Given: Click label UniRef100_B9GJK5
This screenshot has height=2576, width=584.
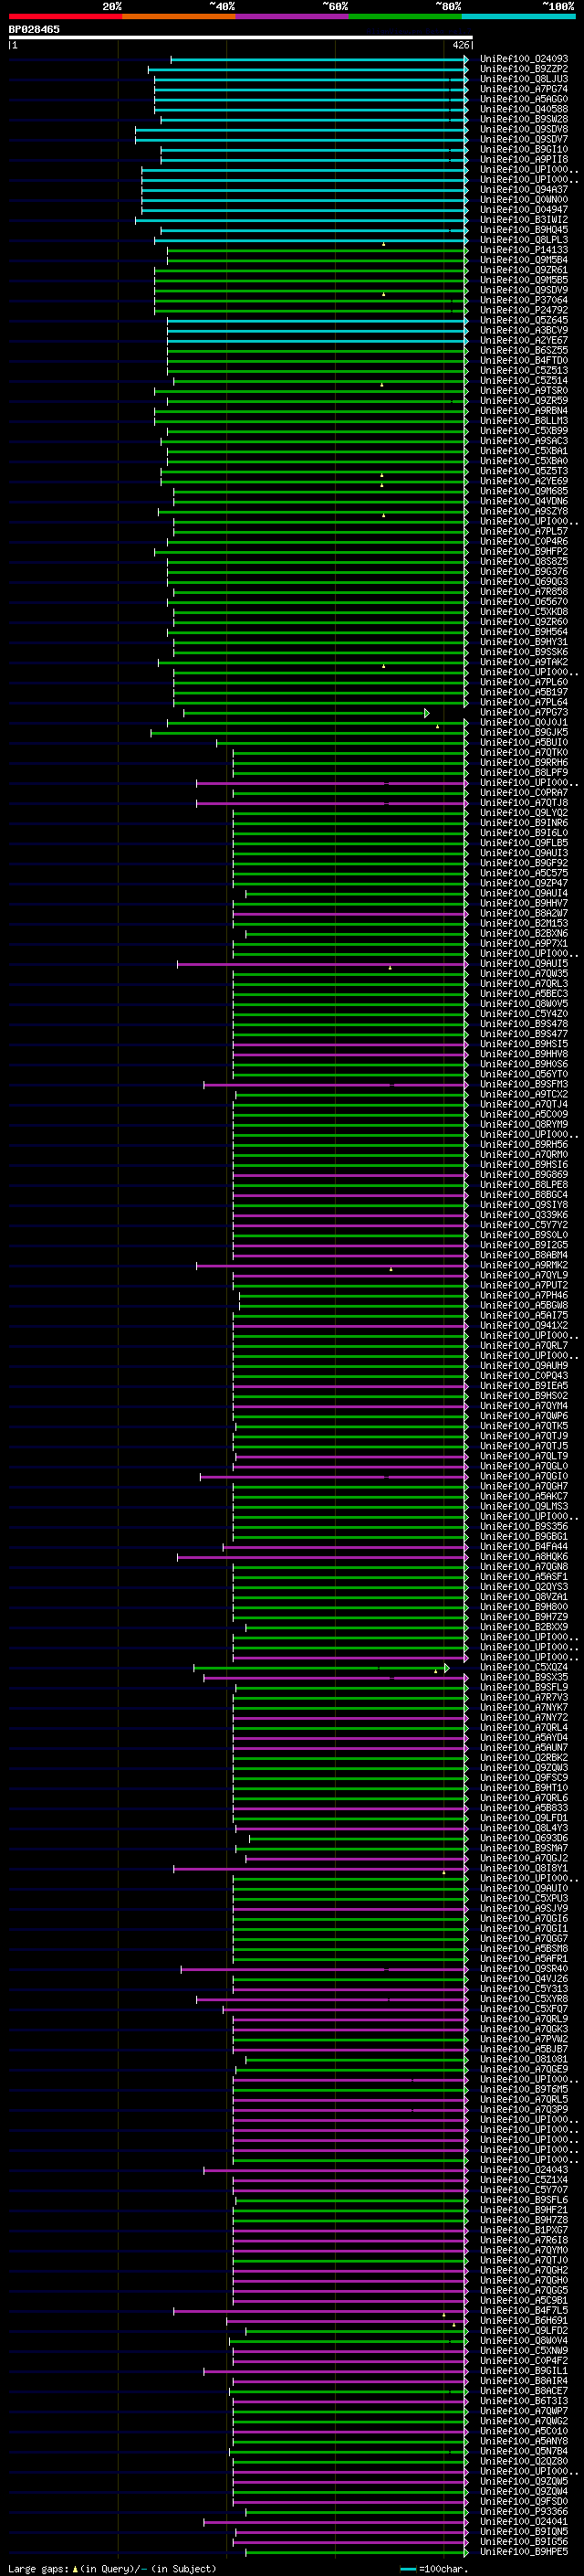Looking at the screenshot, I should click(524, 732).
